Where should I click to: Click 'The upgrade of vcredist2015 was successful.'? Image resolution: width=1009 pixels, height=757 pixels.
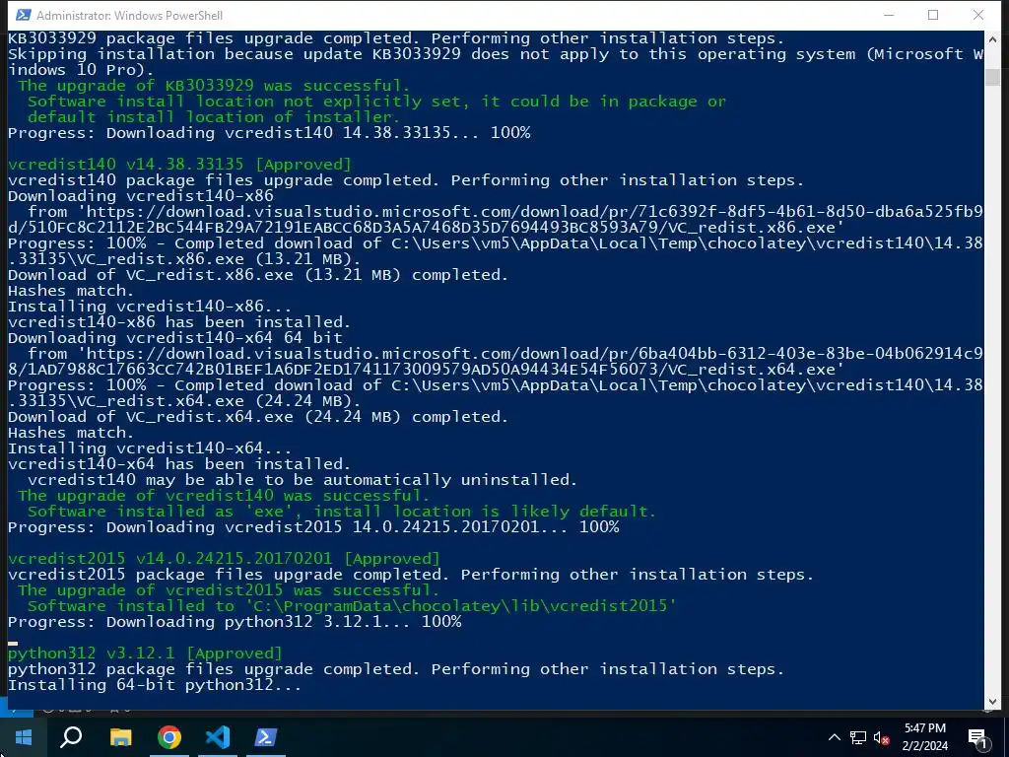pos(229,590)
